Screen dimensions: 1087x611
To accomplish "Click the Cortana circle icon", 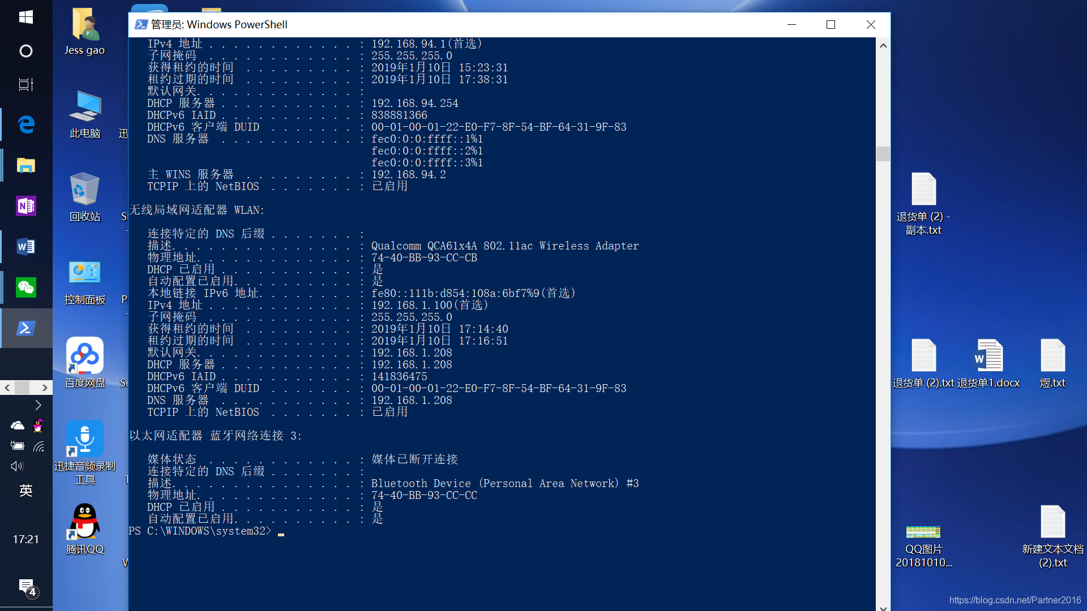I will point(26,51).
